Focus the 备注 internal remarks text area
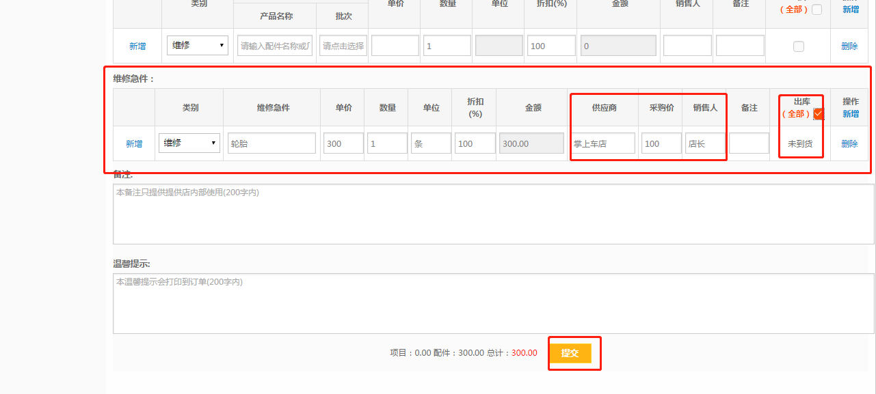The image size is (876, 394). pos(493,214)
